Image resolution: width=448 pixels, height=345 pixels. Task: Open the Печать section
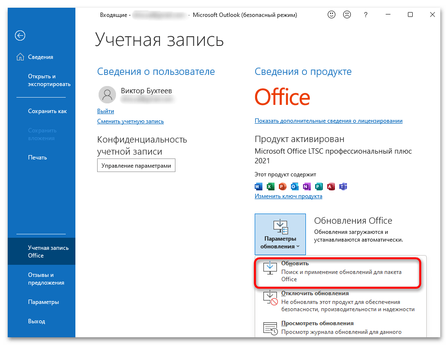click(42, 158)
